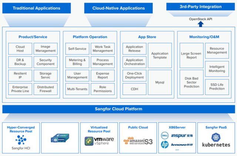Open the Large Screen Report box
This screenshot has width=237, height=156.
191,55
